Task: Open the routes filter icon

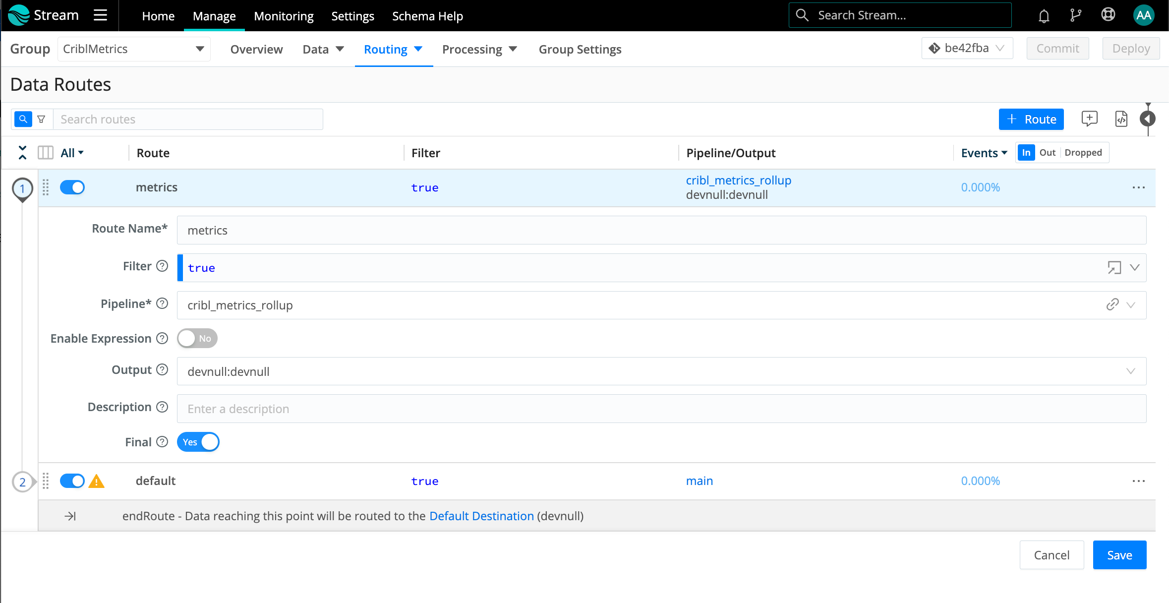Action: (x=42, y=119)
